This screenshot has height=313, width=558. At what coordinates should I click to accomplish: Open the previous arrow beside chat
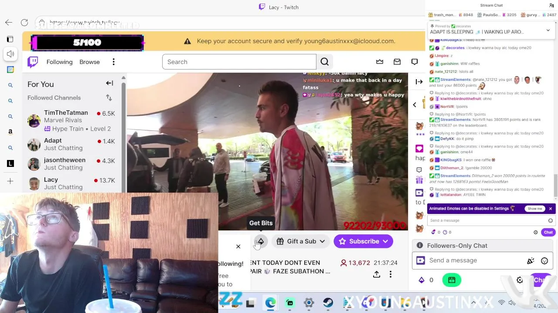415,105
